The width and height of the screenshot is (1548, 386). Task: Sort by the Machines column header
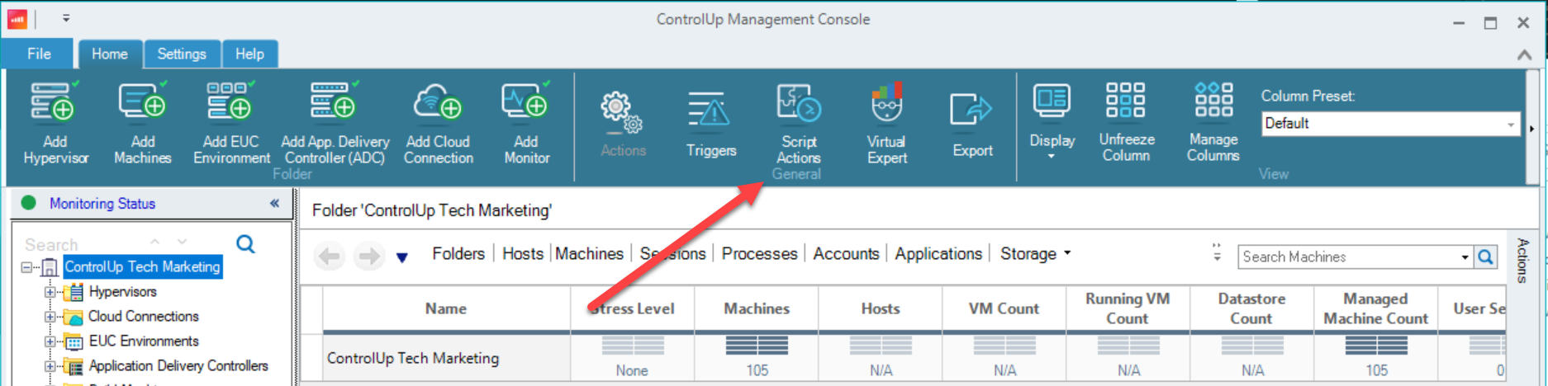(757, 308)
